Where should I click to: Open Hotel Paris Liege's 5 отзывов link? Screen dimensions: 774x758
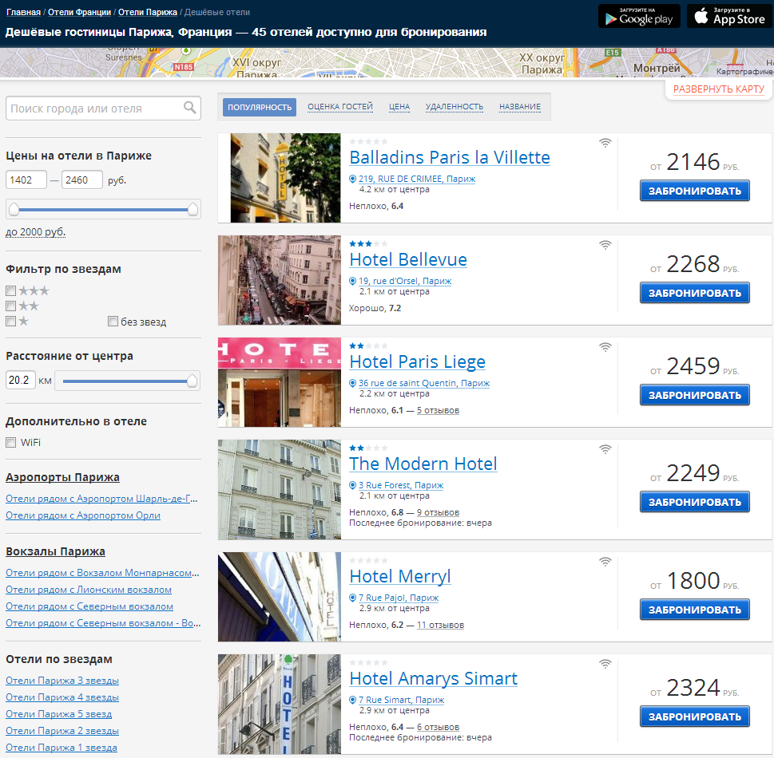pos(438,410)
